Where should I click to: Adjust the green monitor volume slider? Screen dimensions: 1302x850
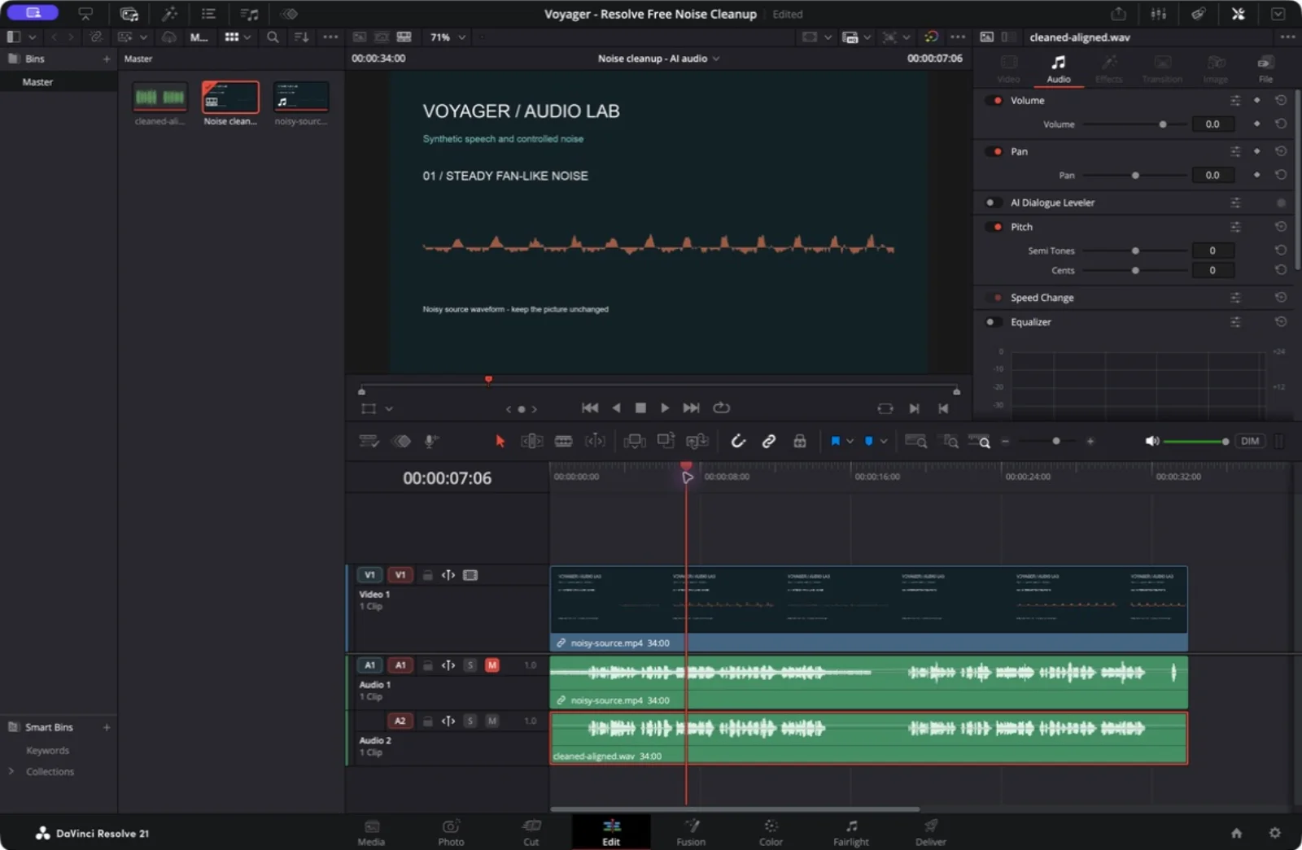click(1195, 442)
